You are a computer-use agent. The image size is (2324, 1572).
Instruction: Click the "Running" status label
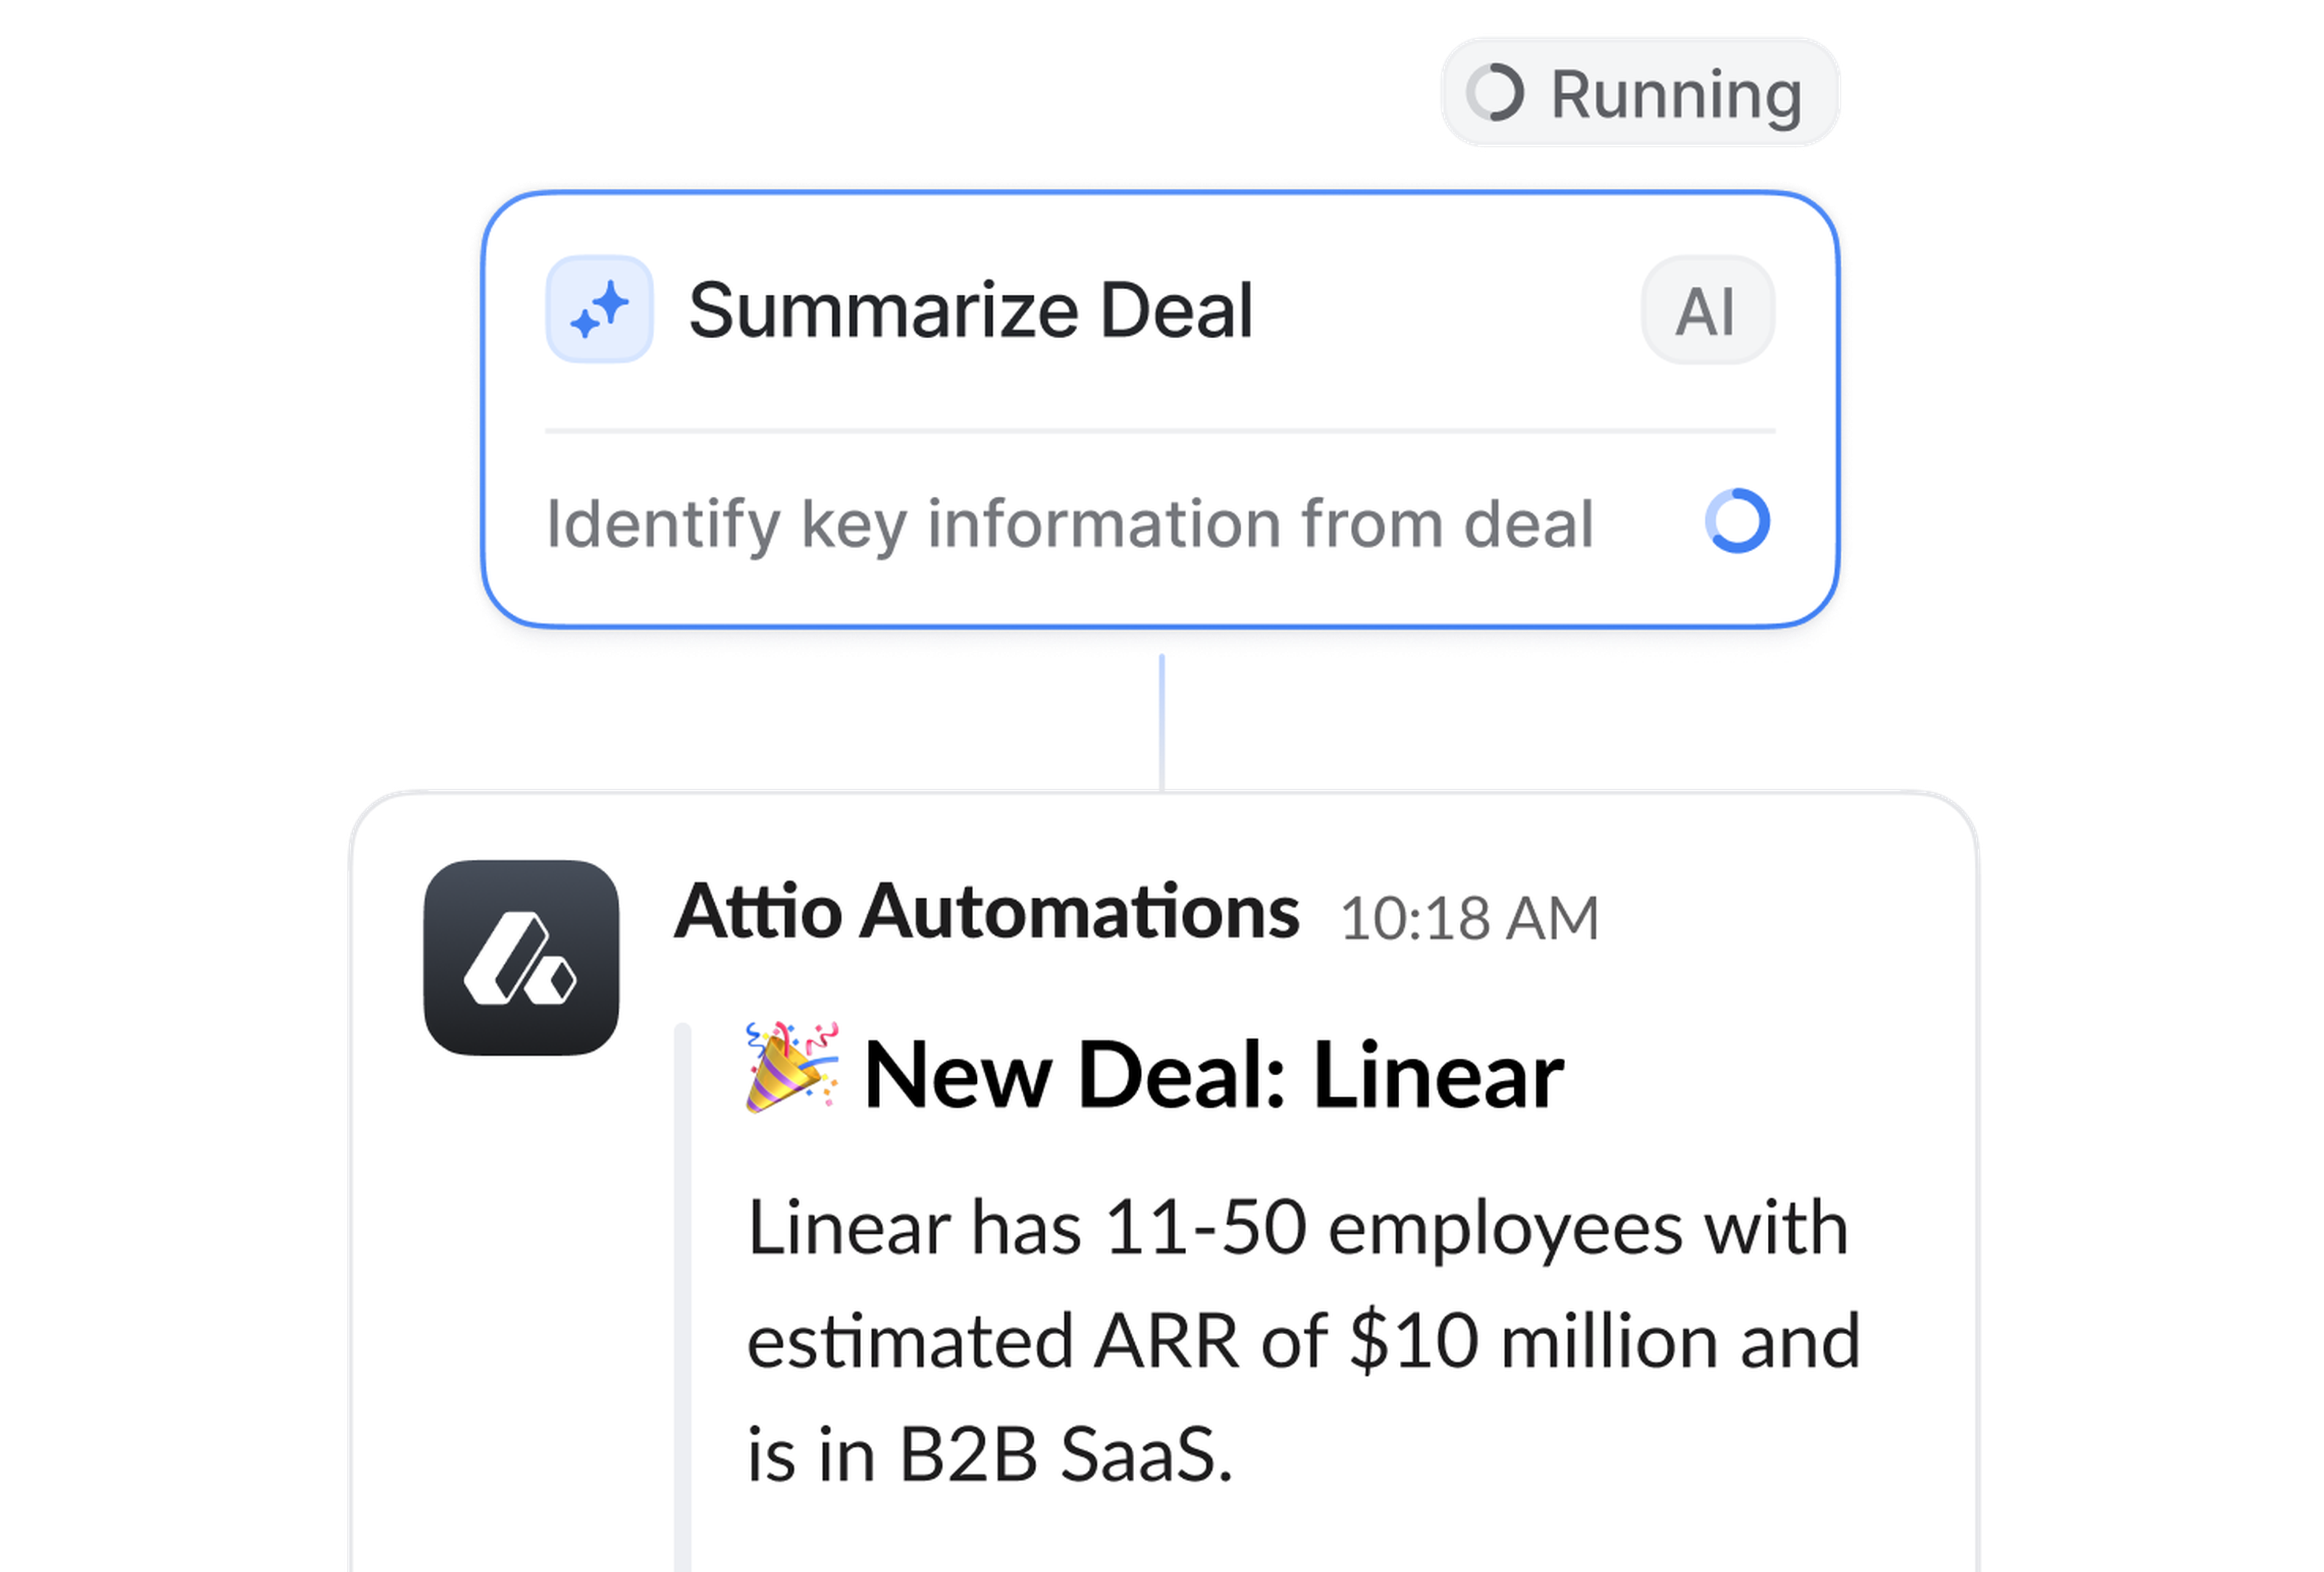pyautogui.click(x=1676, y=95)
